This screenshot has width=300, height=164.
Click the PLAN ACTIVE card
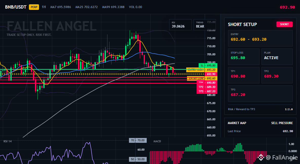(x=277, y=57)
